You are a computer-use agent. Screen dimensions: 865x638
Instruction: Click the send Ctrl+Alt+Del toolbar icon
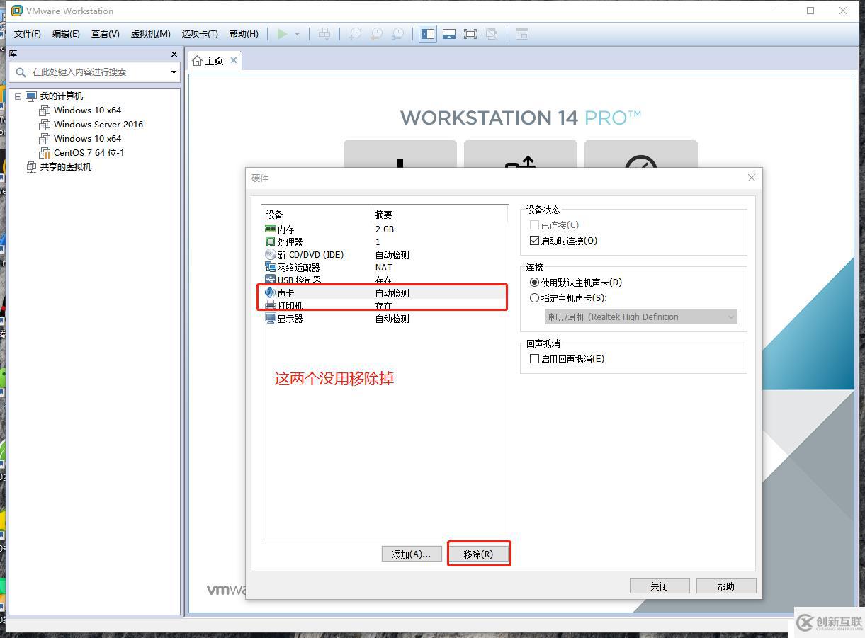coord(324,34)
